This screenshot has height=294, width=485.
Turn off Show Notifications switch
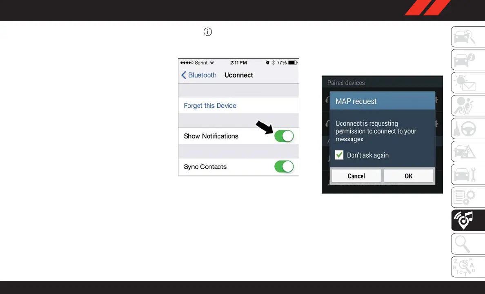point(284,136)
